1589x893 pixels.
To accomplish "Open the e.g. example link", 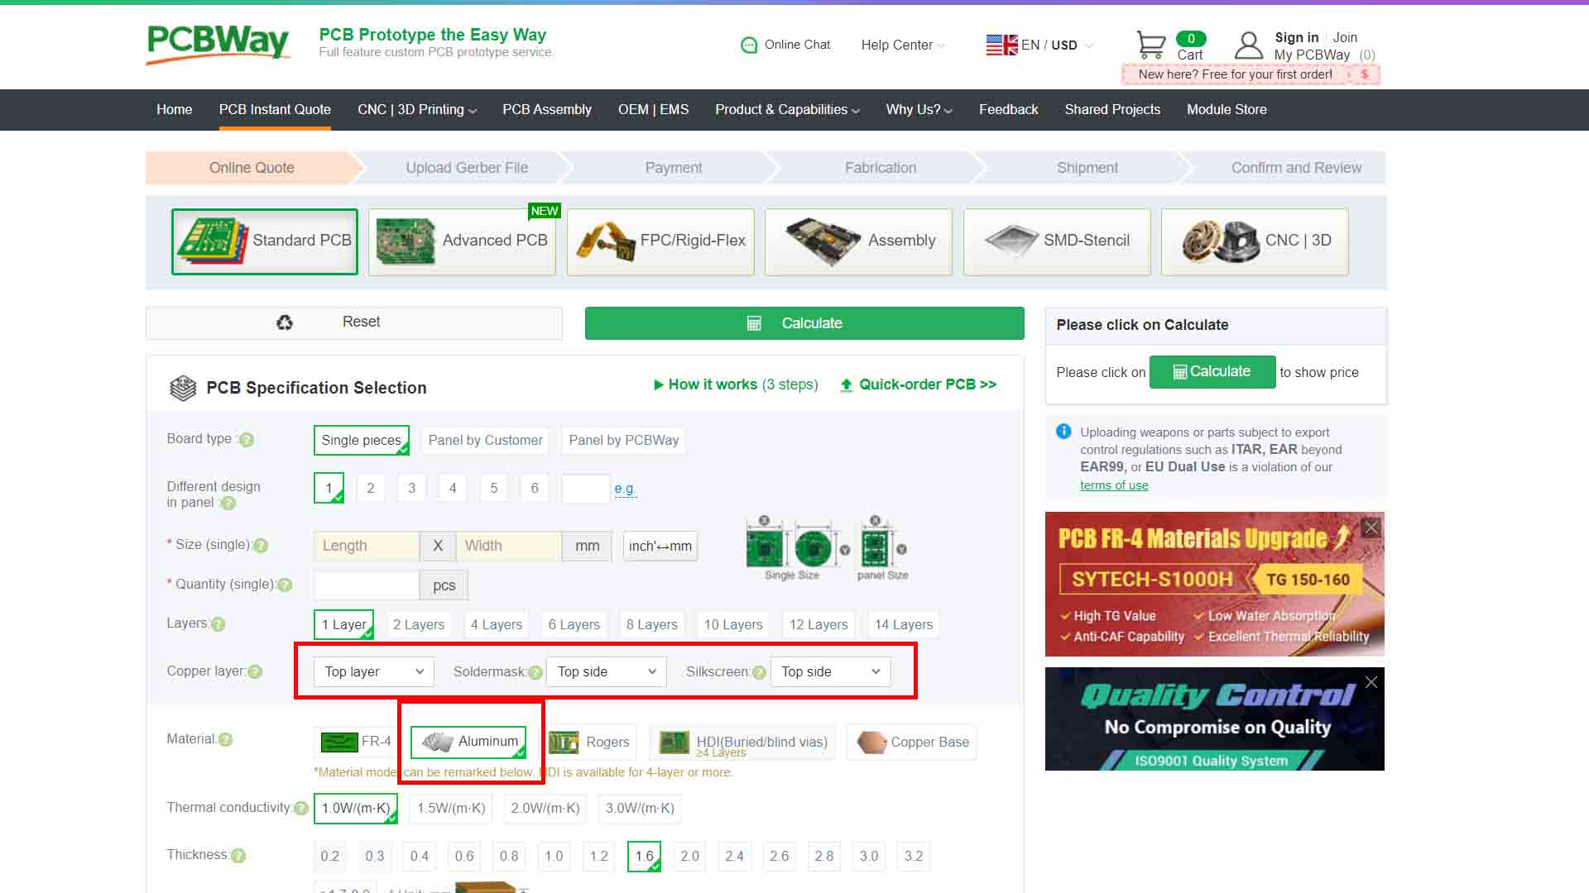I will (x=625, y=489).
